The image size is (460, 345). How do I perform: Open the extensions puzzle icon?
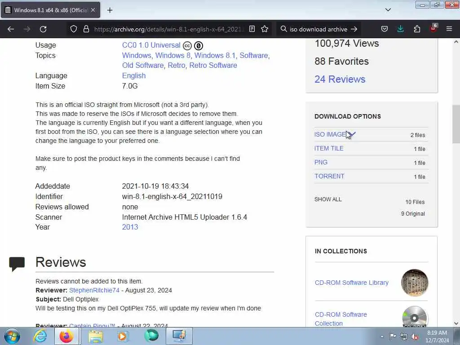(x=417, y=29)
